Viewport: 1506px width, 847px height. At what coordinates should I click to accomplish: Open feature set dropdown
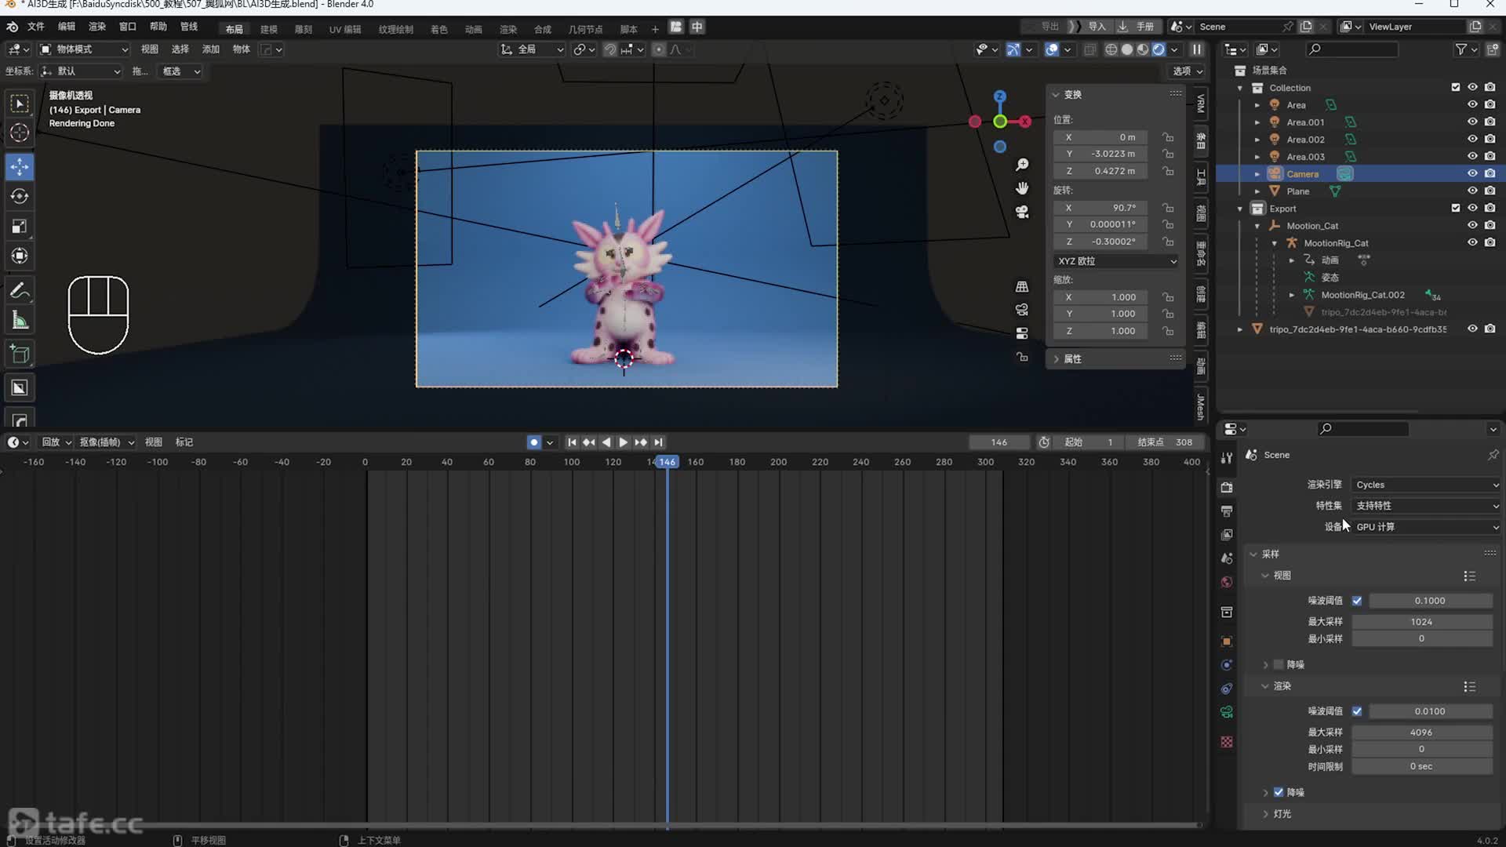tap(1426, 506)
